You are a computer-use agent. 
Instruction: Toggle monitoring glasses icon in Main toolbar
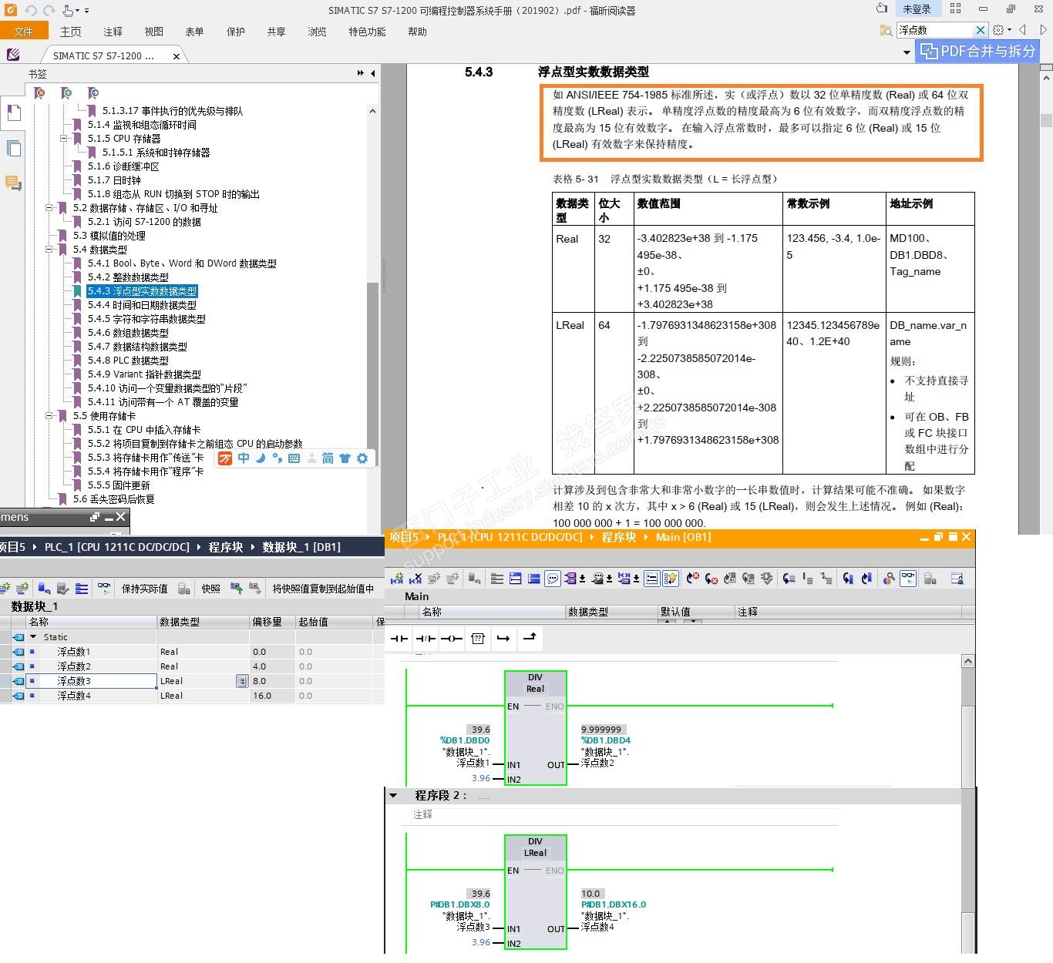(x=908, y=579)
